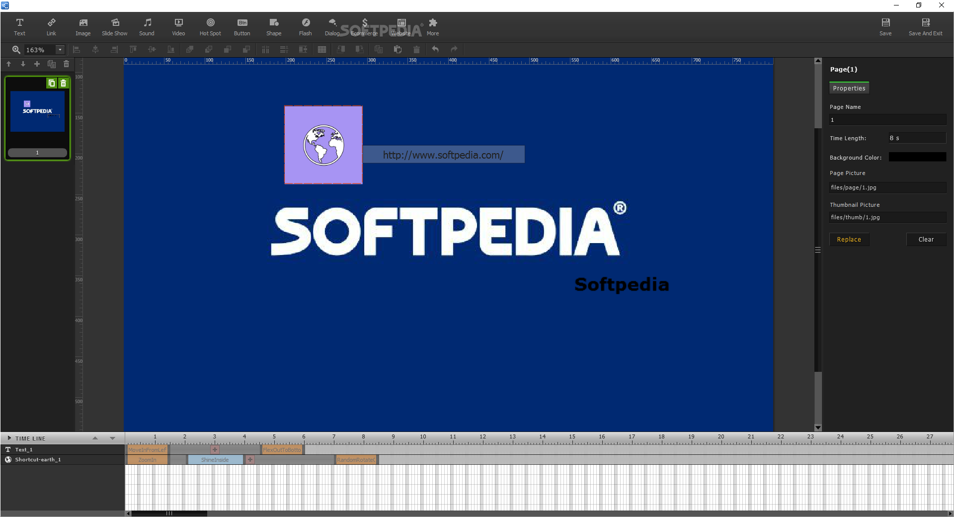Image resolution: width=954 pixels, height=517 pixels.
Task: Select the RandomRotate animation block
Action: click(x=356, y=460)
